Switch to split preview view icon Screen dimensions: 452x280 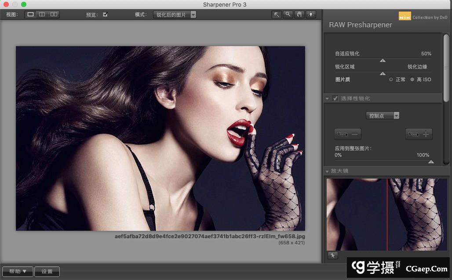pyautogui.click(x=42, y=14)
